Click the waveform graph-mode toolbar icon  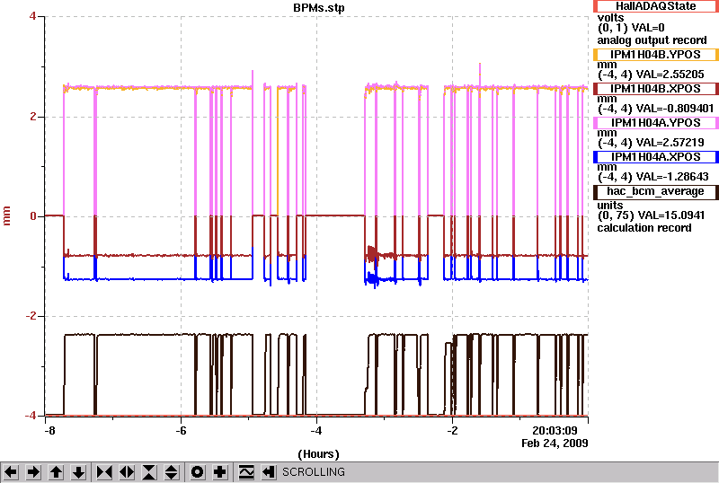click(x=246, y=472)
